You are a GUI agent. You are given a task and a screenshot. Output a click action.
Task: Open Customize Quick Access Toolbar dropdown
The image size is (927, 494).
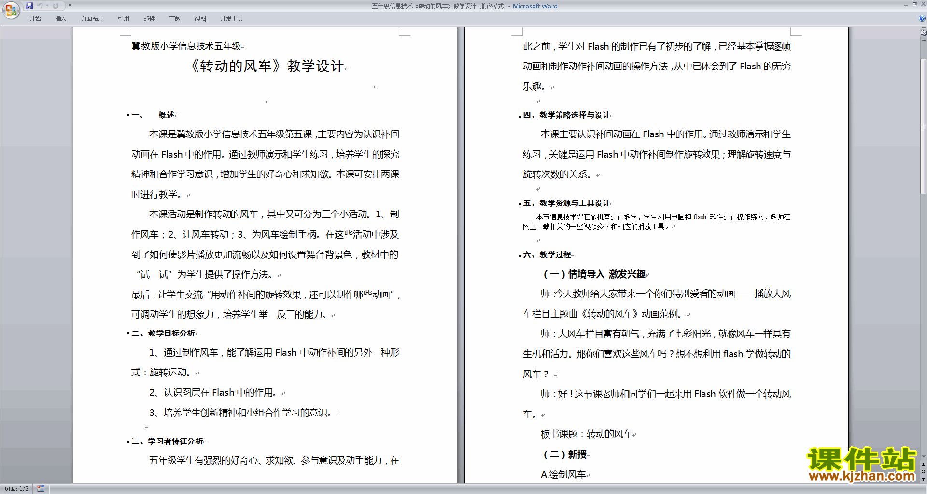point(70,6)
